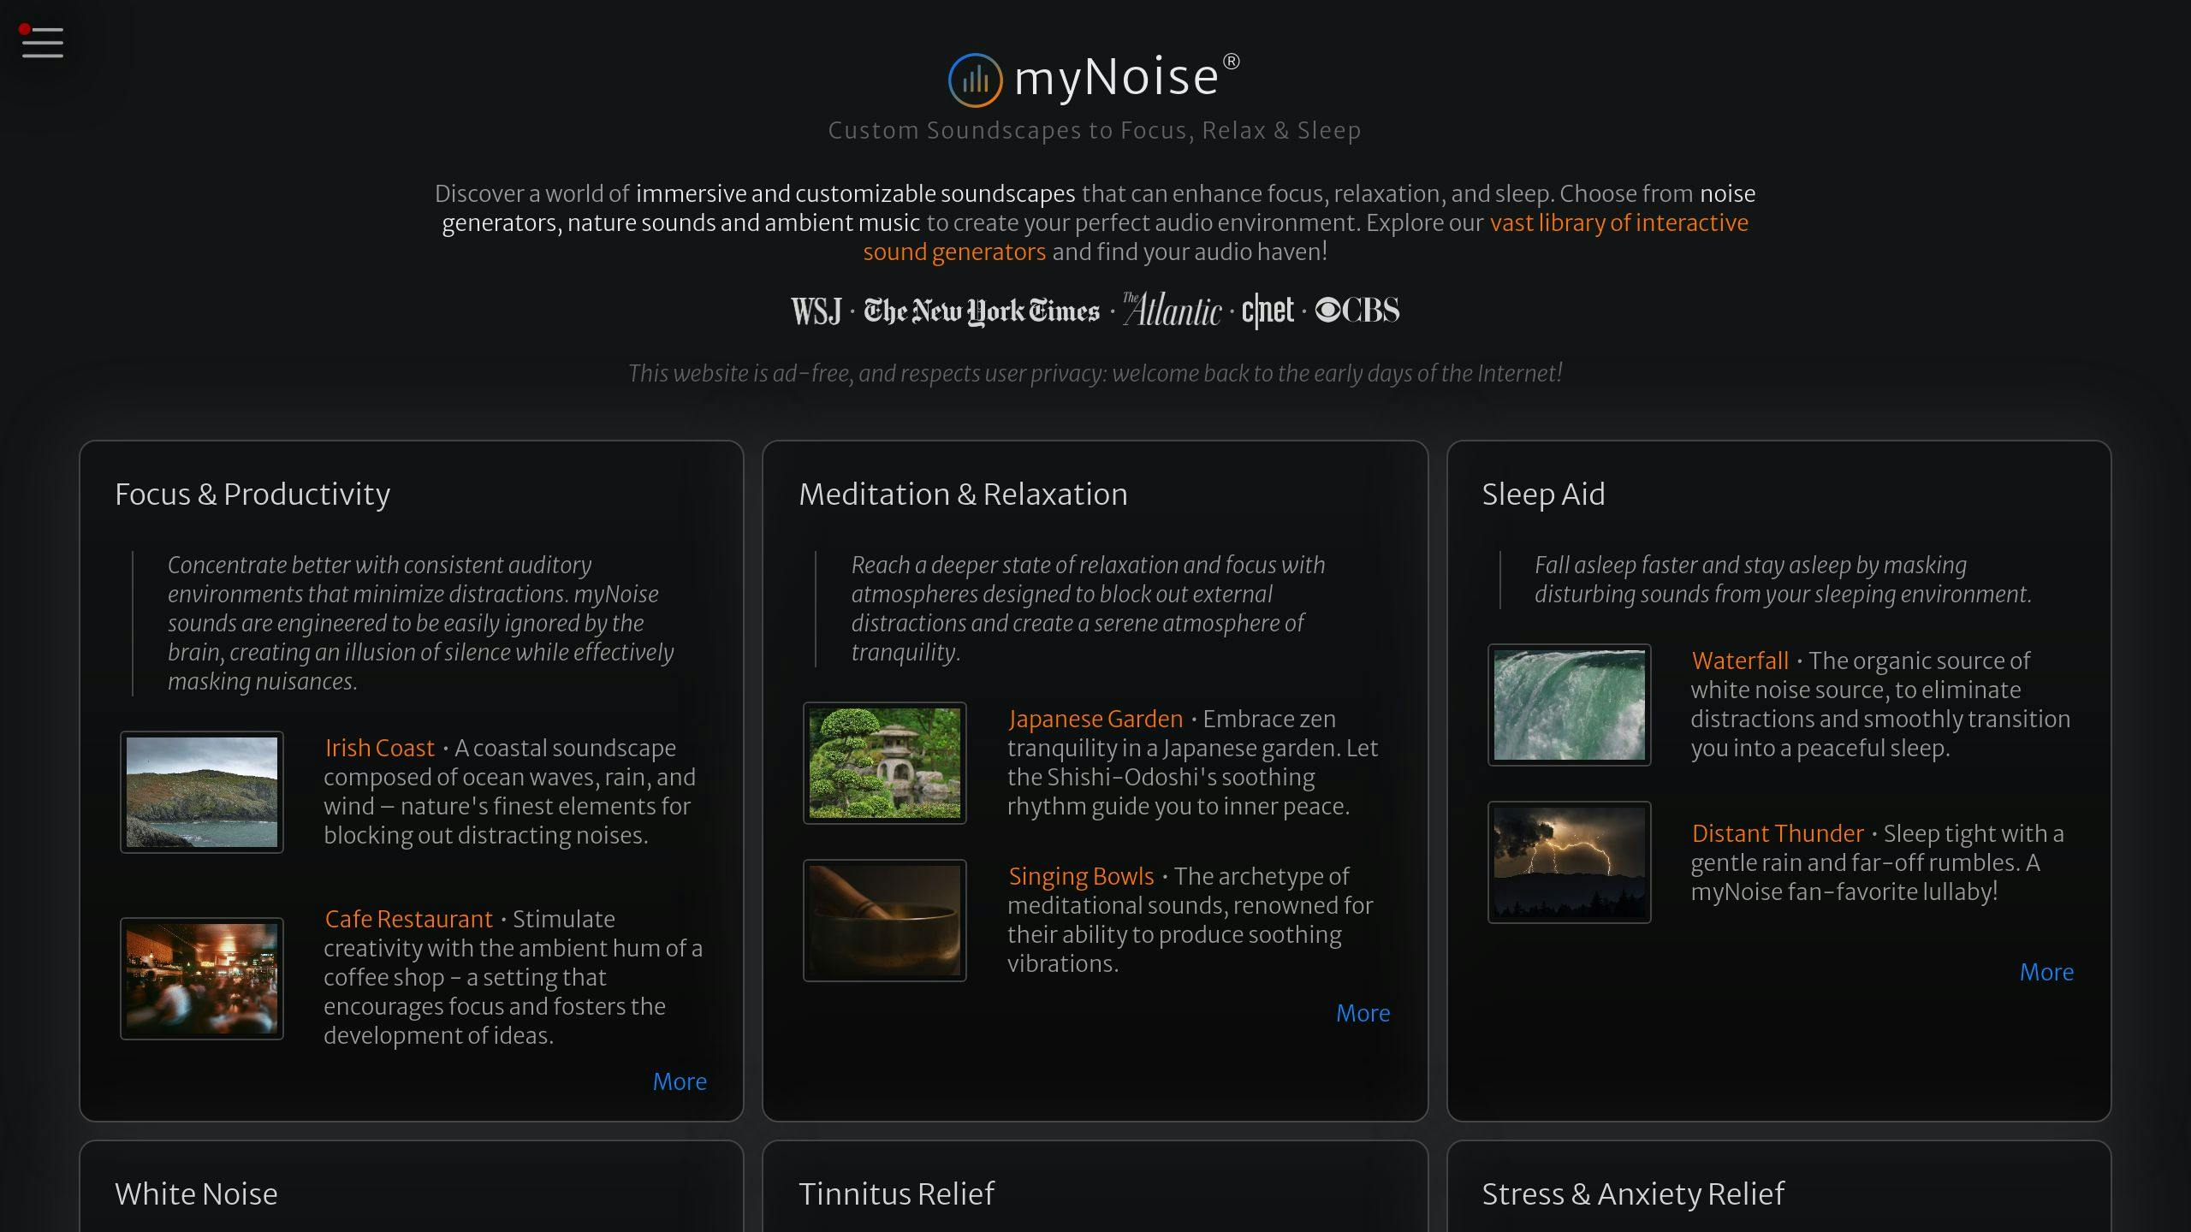Click the ad-free privacy statement text
The image size is (2191, 1232).
1095,374
